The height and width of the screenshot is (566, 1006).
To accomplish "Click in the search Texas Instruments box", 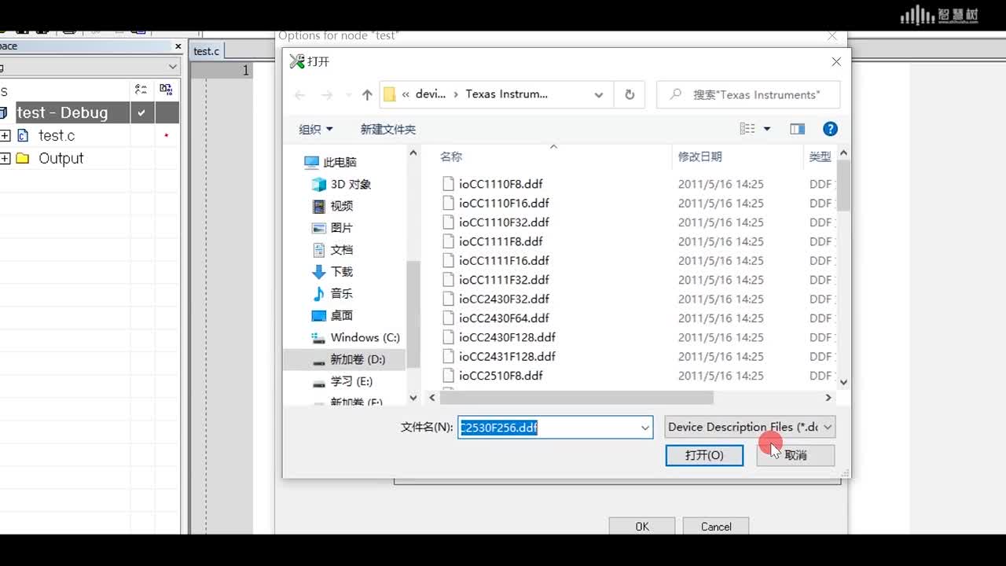I will (748, 94).
